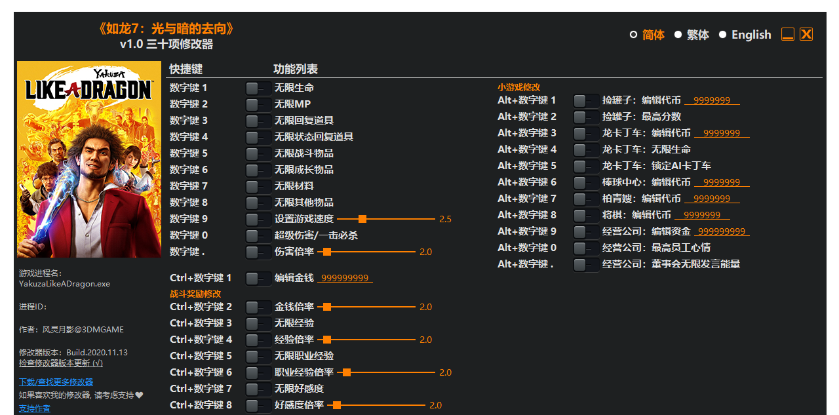Click 修改器版本 Build.2020.11.13 text
839x415 pixels.
73,352
